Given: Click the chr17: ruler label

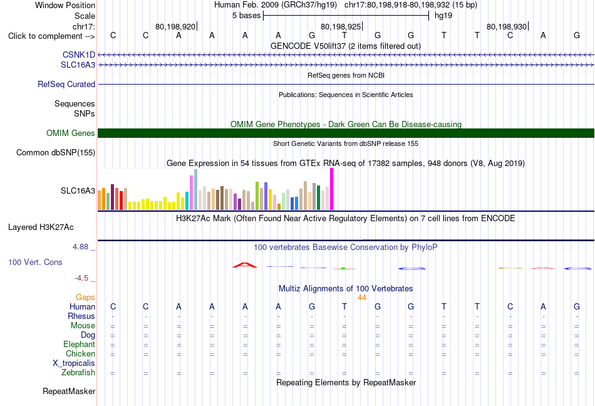Looking at the screenshot, I should tap(83, 26).
